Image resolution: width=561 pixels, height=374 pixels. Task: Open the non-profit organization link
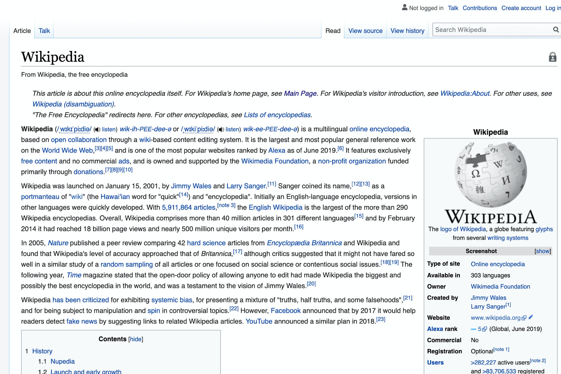(x=352, y=161)
